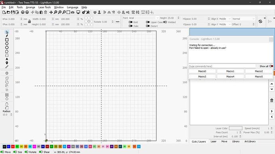
Task: Click the console command input field
Action: click(222, 66)
